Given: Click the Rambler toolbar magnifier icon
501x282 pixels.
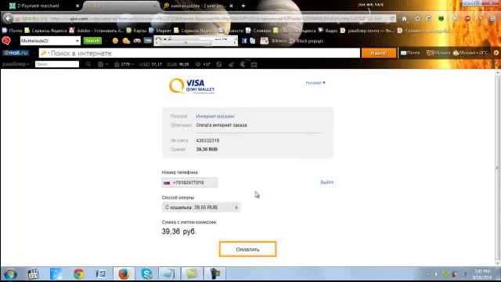Looking at the screenshot, I should coord(88,64).
